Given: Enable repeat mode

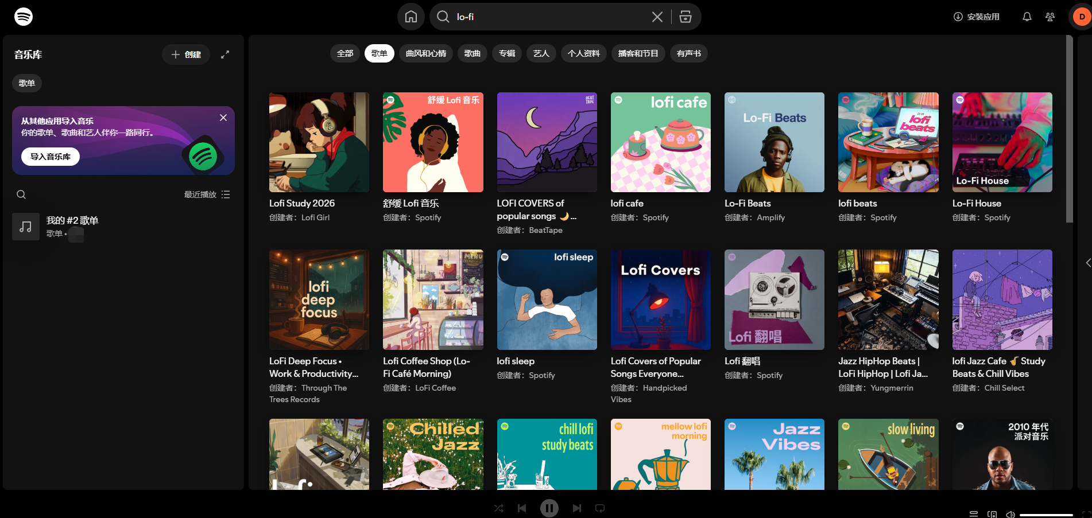Looking at the screenshot, I should coord(600,508).
